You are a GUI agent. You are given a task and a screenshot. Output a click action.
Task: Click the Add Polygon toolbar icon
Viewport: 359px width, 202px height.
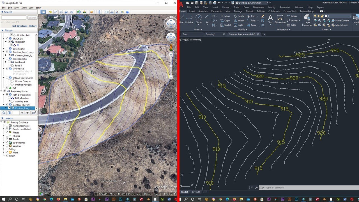(x=56, y=12)
